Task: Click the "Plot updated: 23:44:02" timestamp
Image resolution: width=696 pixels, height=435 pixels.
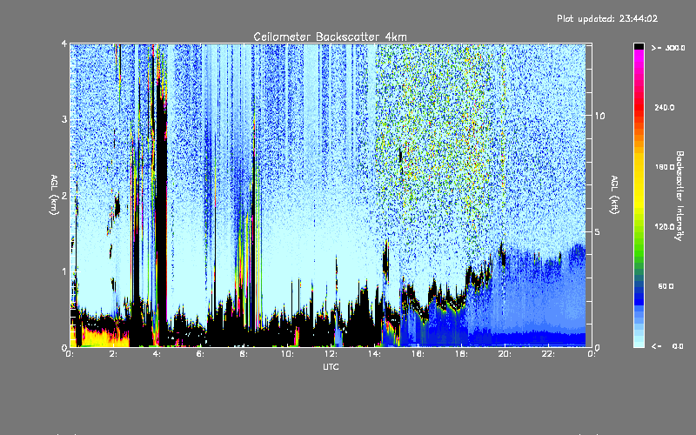Action: 607,18
